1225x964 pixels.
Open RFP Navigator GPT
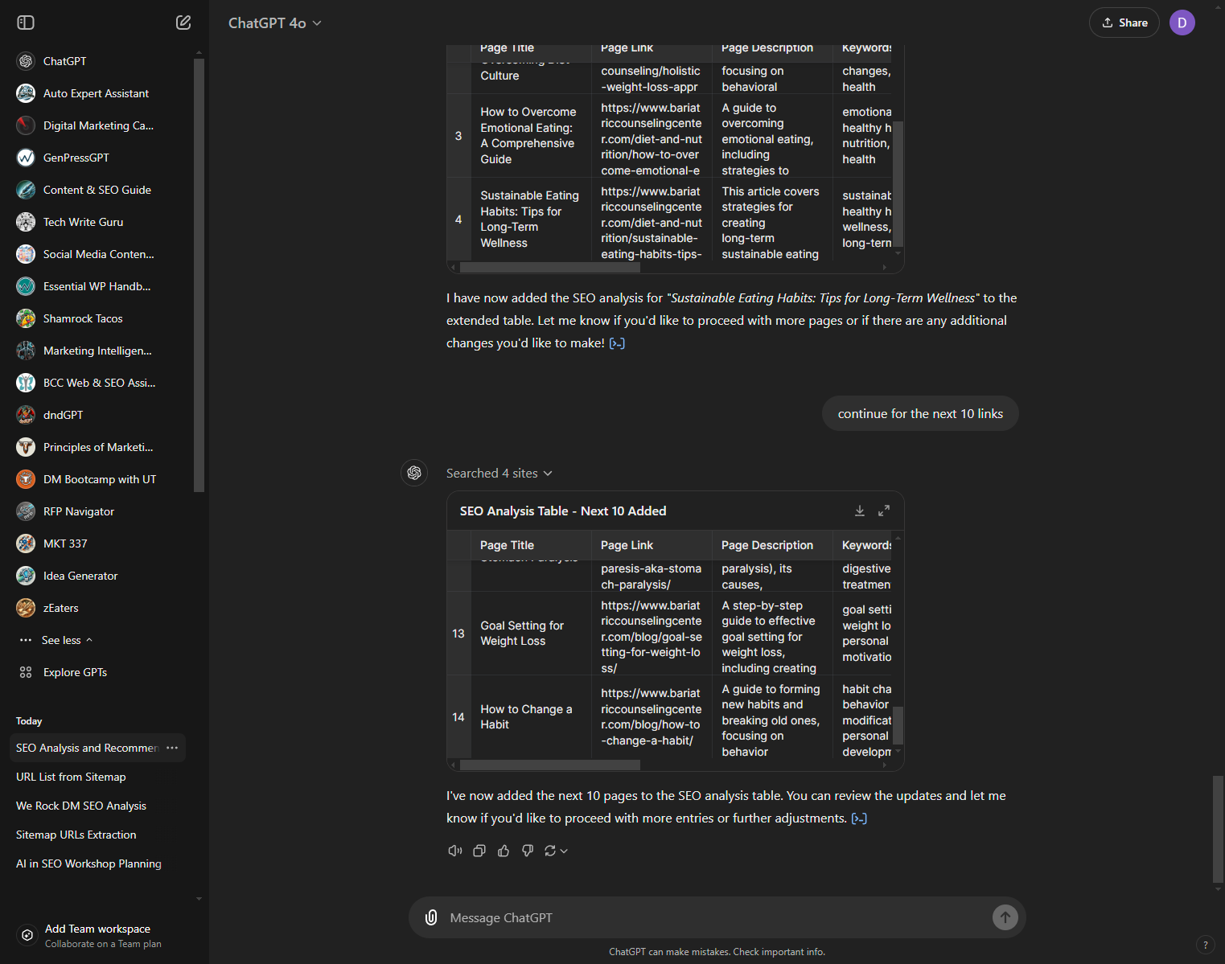click(101, 511)
